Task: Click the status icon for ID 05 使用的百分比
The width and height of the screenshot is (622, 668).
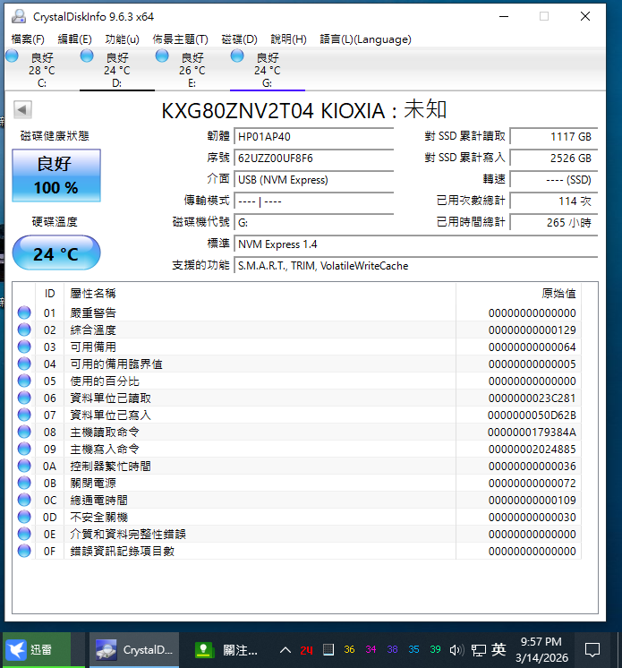Action: coord(24,381)
